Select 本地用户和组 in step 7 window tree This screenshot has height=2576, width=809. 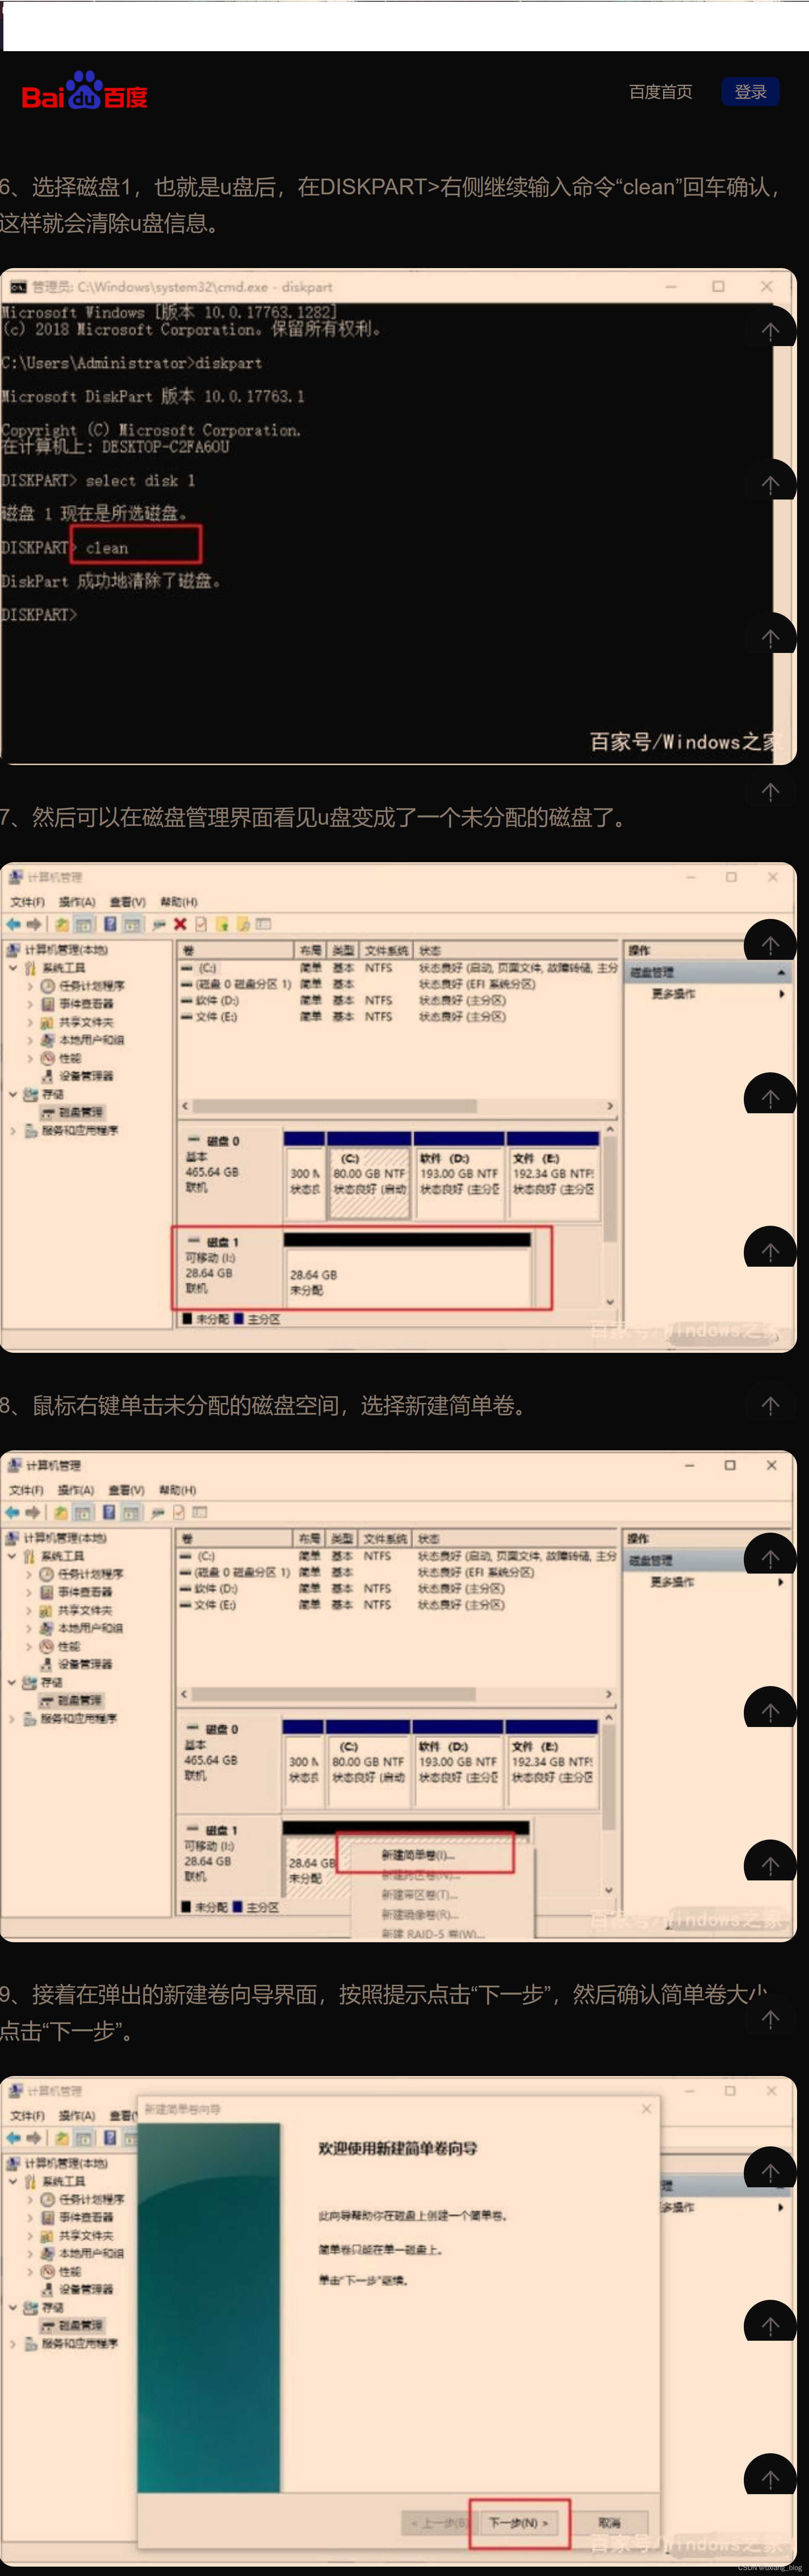pyautogui.click(x=91, y=1040)
